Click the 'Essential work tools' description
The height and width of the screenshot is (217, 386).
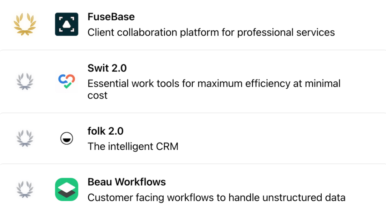tap(214, 89)
